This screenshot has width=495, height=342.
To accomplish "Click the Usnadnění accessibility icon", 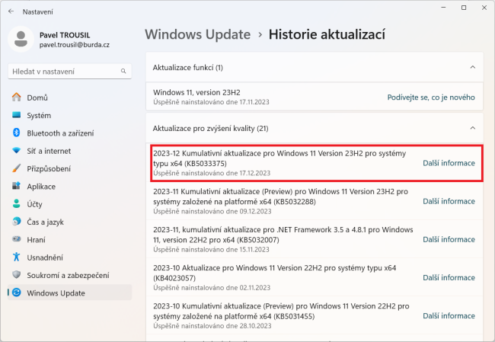I will coord(17,257).
